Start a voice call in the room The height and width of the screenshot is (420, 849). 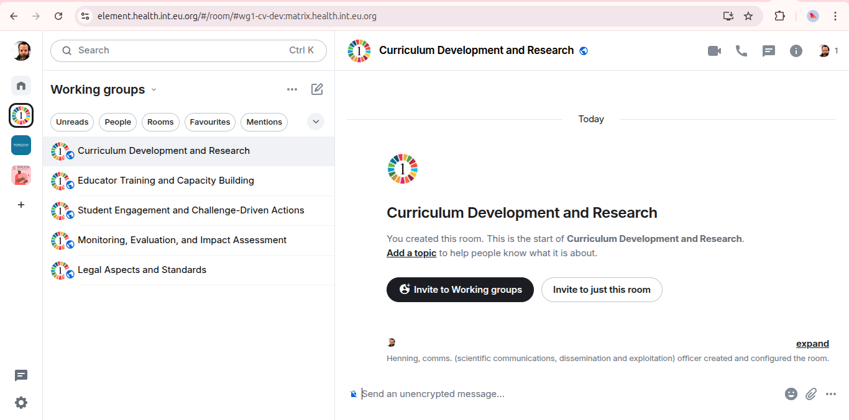pos(741,51)
